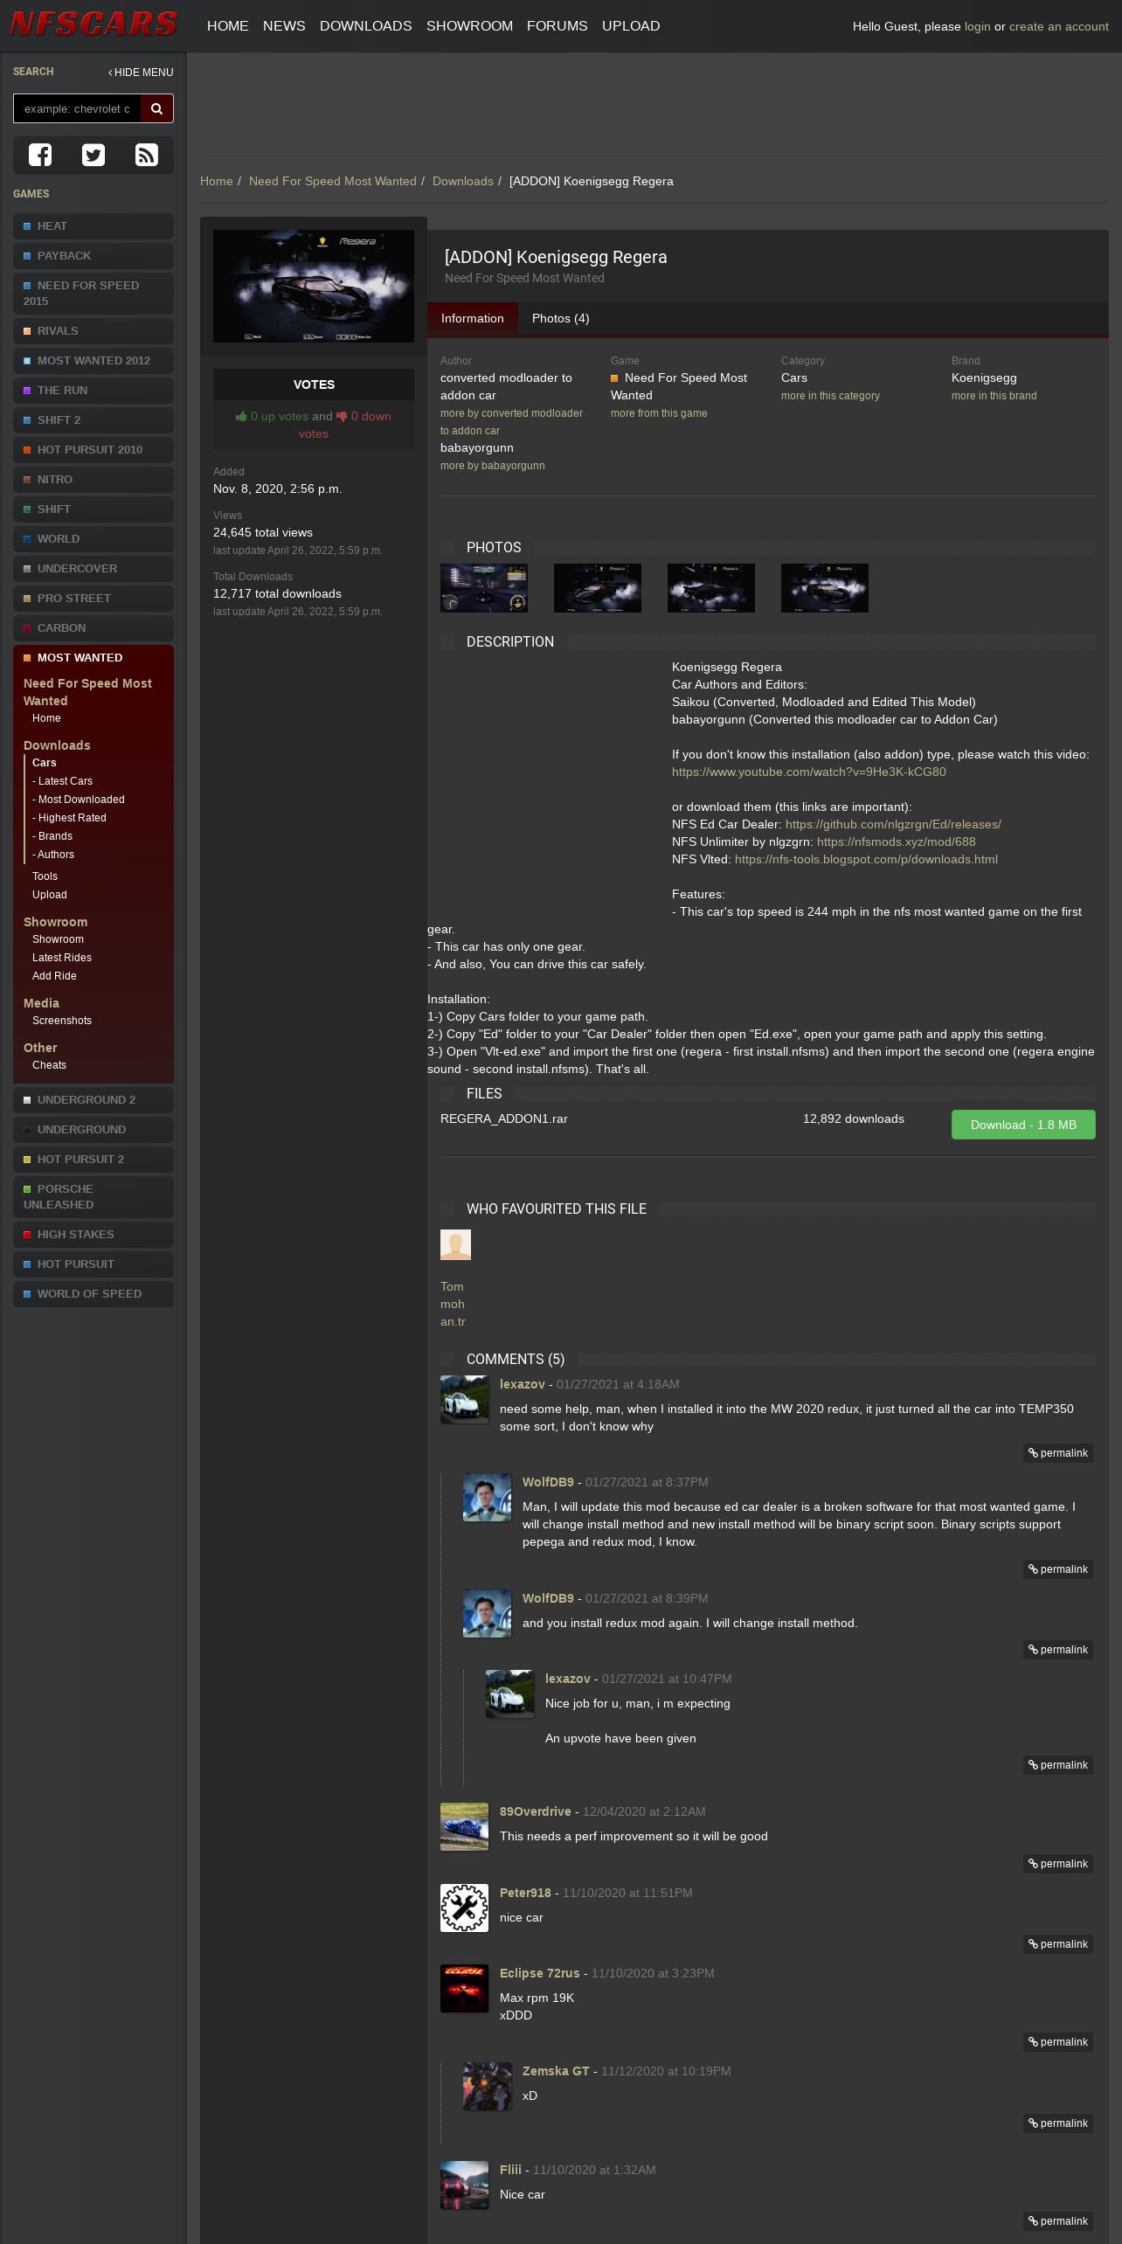The image size is (1122, 2244).
Task: Open Showroom in top navigation
Action: tap(469, 26)
